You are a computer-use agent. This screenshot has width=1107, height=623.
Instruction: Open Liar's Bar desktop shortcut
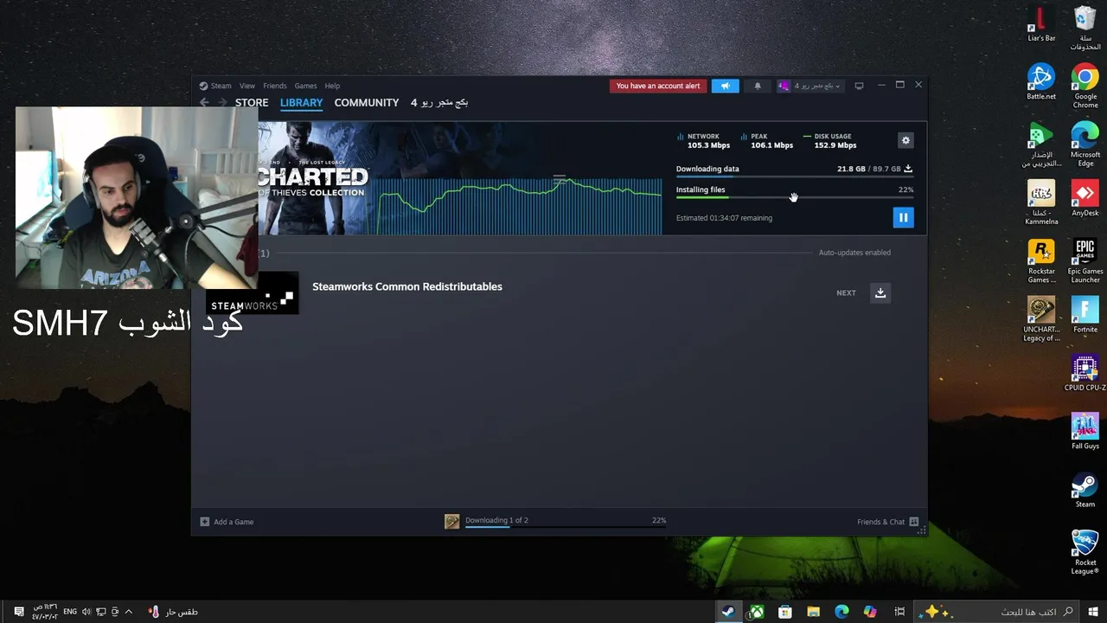pos(1041,24)
